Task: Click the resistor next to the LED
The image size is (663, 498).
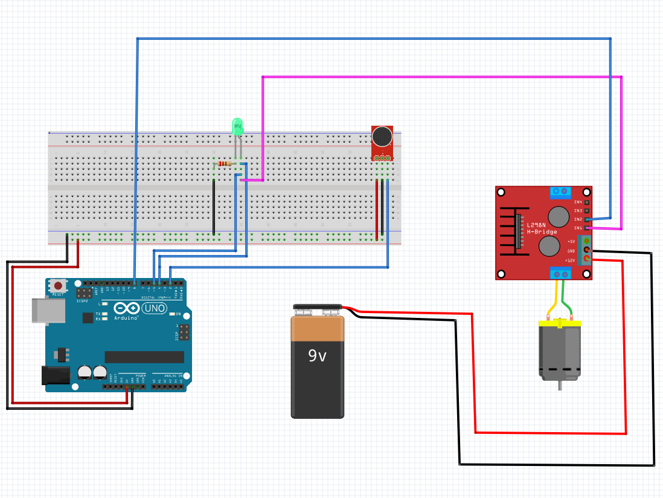Action: (225, 163)
